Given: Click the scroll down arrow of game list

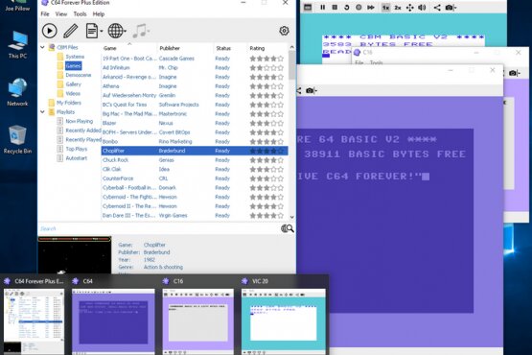Looking at the screenshot, I should (x=291, y=217).
